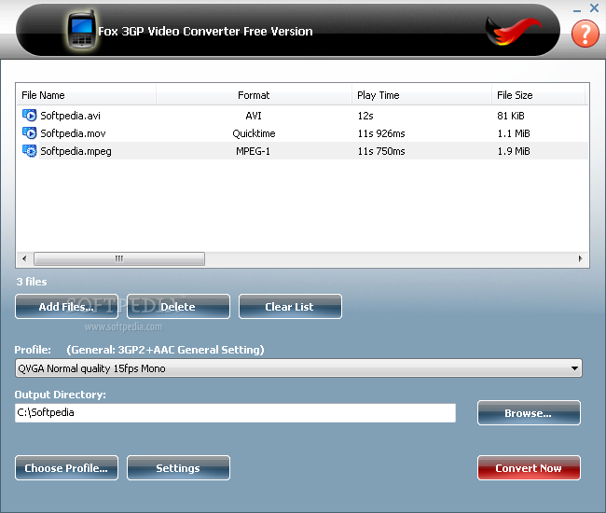Sort by the File Size column header
This screenshot has height=513, width=606.
pos(539,95)
